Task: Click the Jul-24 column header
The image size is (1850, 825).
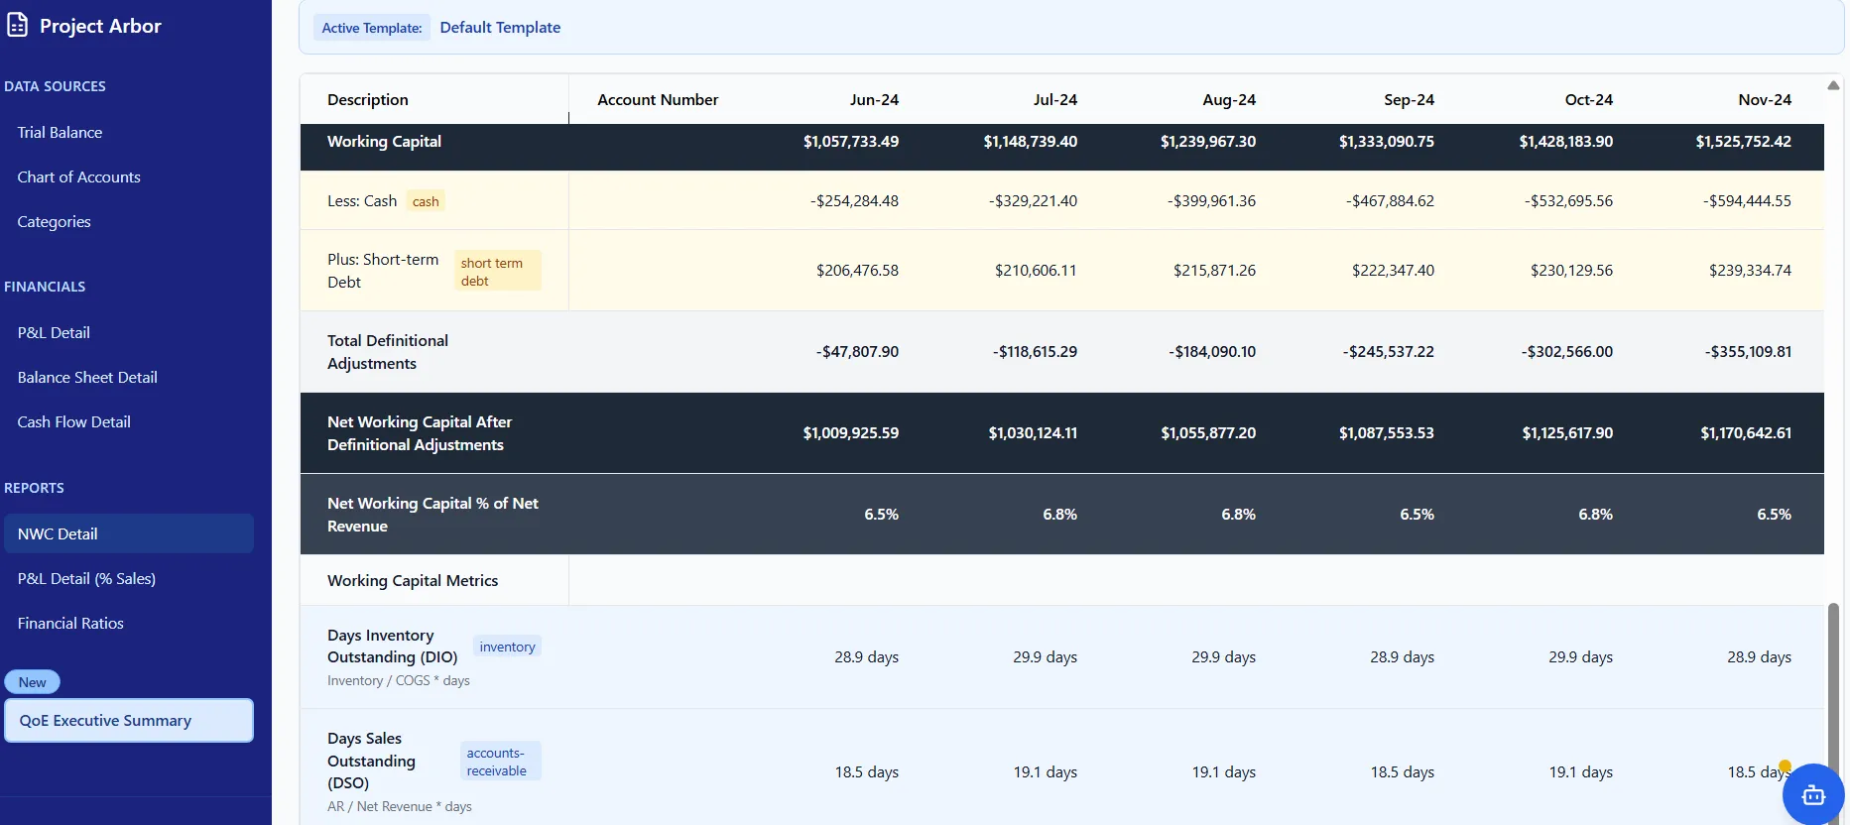Action: (x=1054, y=99)
